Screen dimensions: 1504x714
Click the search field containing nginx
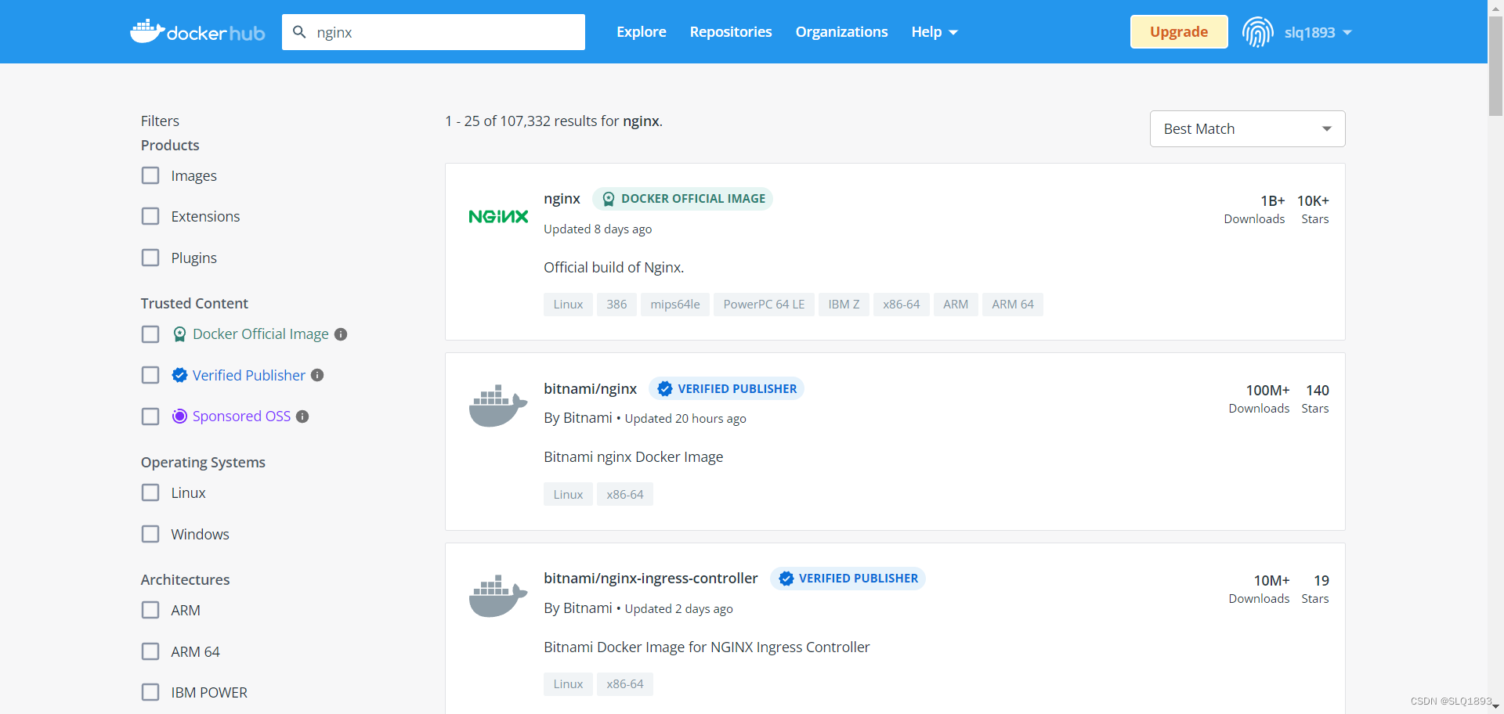pos(433,32)
